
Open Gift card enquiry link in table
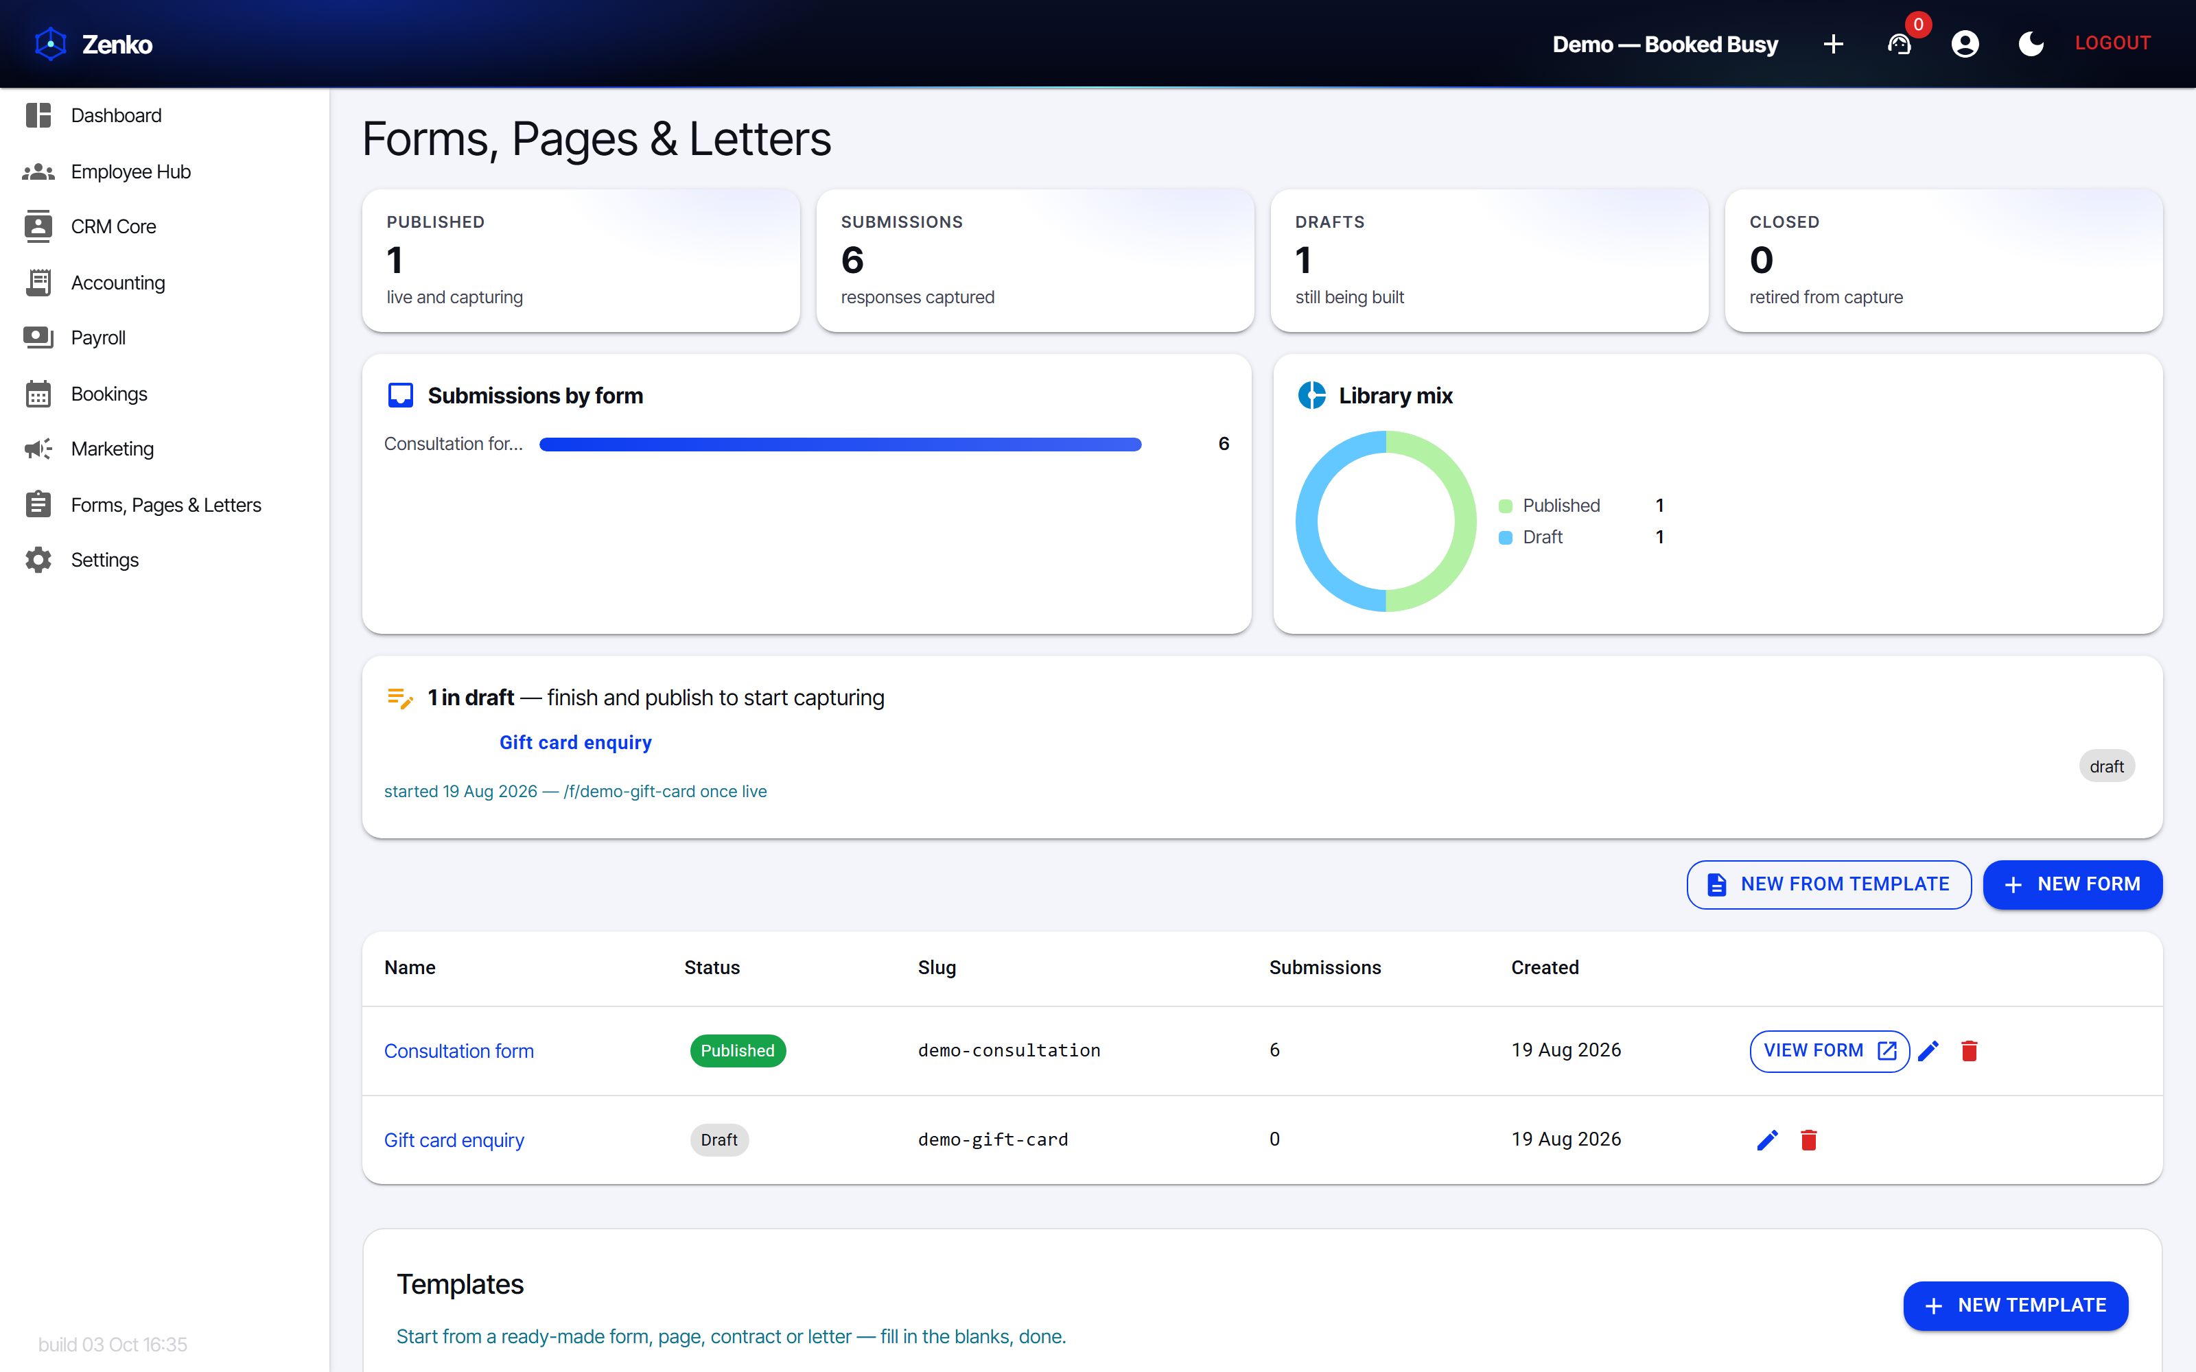click(454, 1139)
